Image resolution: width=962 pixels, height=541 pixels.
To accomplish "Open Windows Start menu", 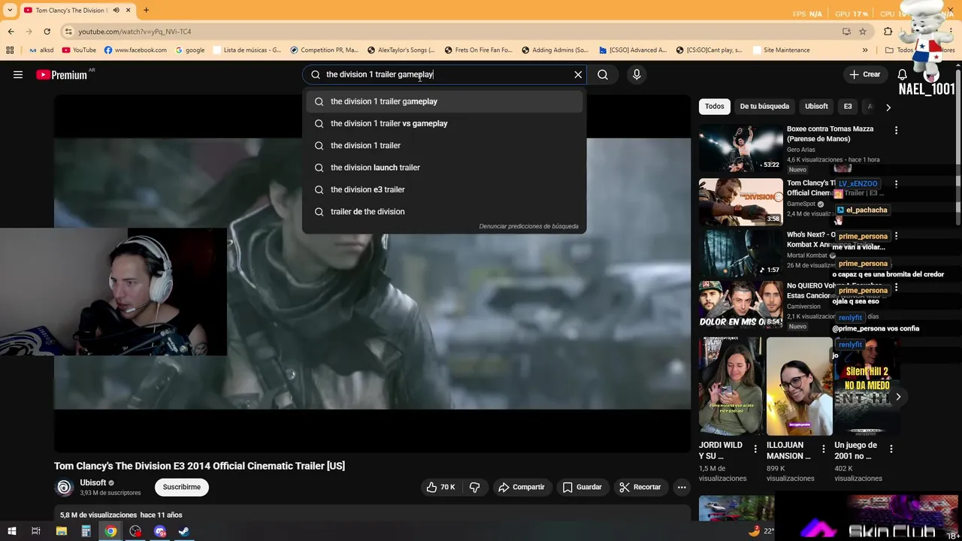I will 11,531.
